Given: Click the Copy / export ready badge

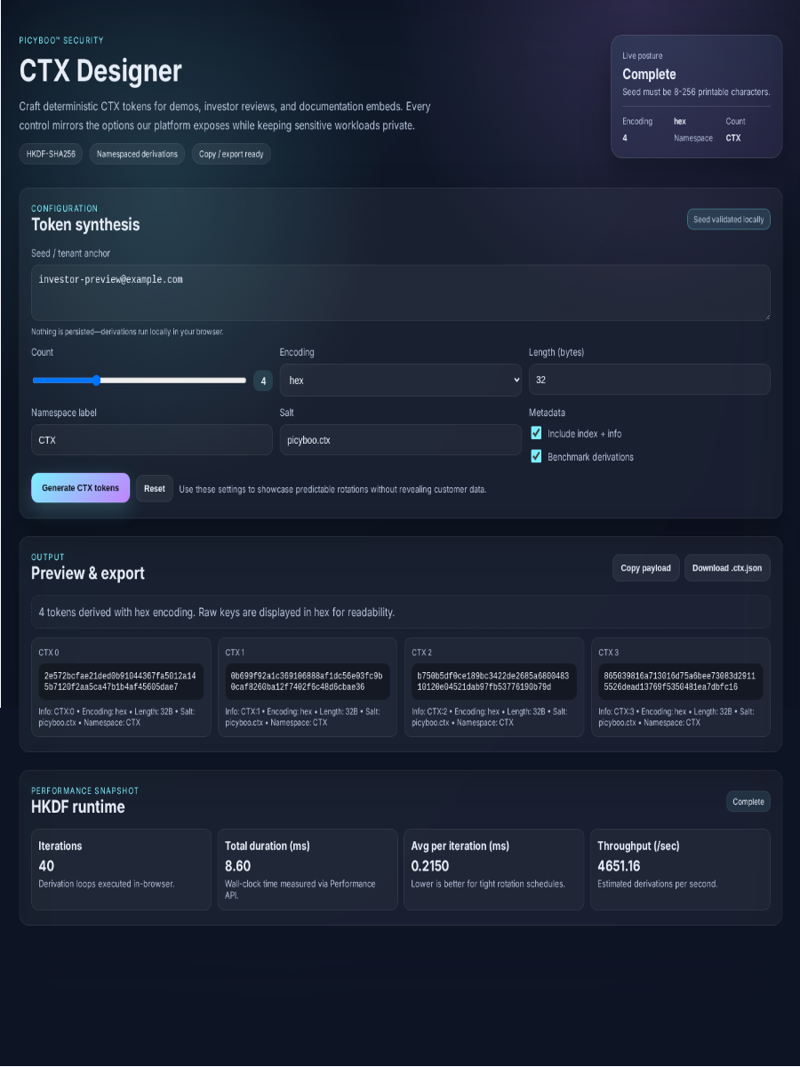Looking at the screenshot, I should click(x=231, y=153).
